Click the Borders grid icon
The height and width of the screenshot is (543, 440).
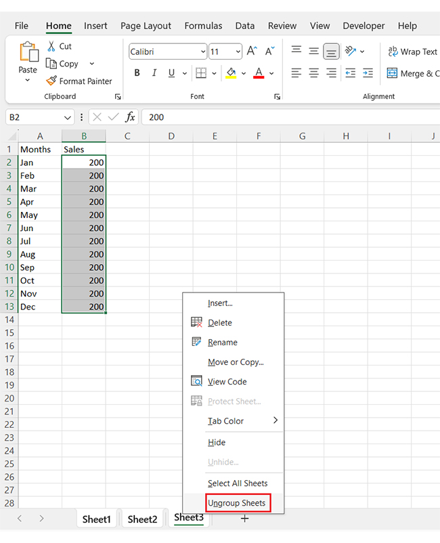(201, 73)
